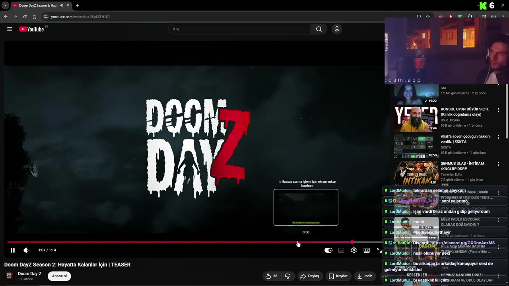Viewport: 509px width, 286px height.
Task: Open the KONSOL OYUN BÜYÜK SIÇTI thumbnail
Action: [416, 119]
